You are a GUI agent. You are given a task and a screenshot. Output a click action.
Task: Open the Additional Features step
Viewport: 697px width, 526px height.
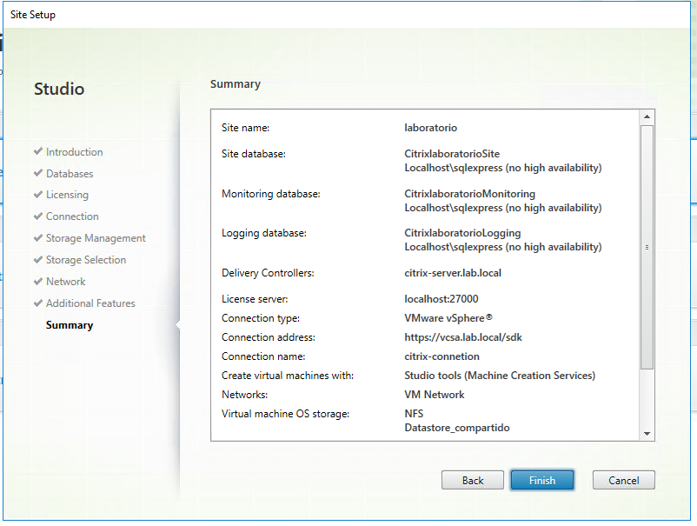pos(90,303)
